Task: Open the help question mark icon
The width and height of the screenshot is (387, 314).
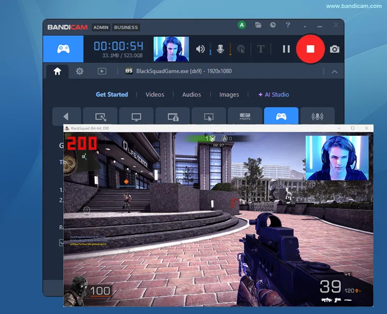Action: [288, 25]
